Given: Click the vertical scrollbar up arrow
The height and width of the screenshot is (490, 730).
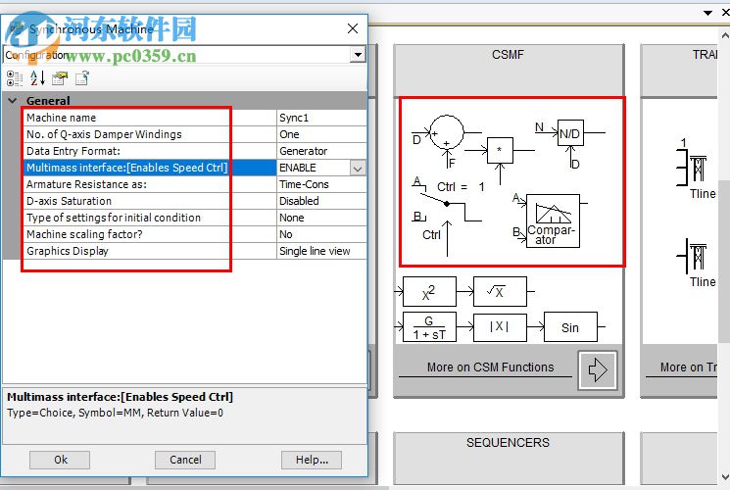Looking at the screenshot, I should coord(725,35).
